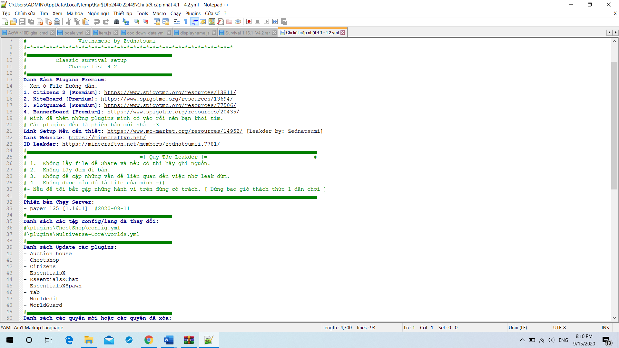Start macro recording with red dot icon
The width and height of the screenshot is (619, 348).
pos(249,22)
